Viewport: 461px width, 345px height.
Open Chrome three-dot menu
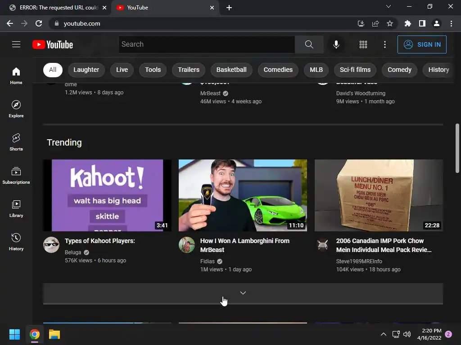click(x=451, y=23)
